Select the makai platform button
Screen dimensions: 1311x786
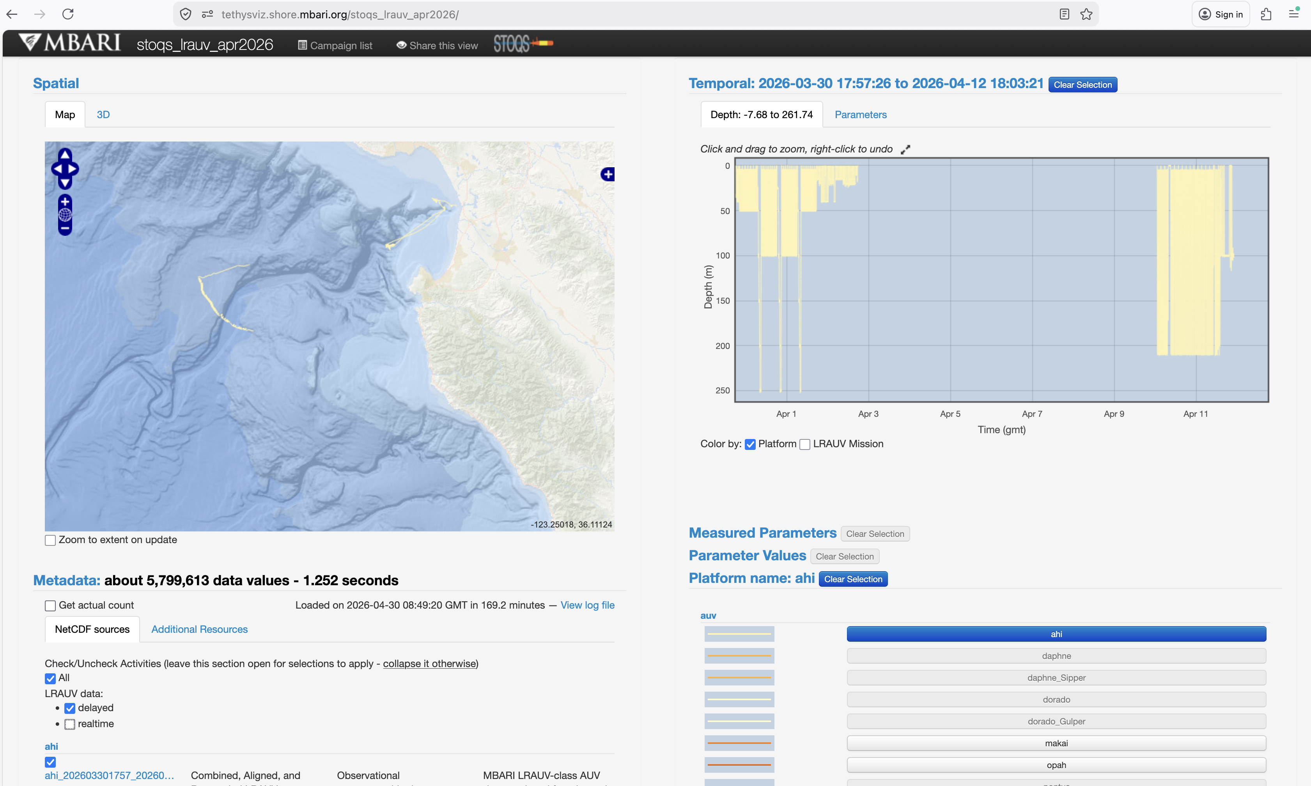coord(1056,743)
